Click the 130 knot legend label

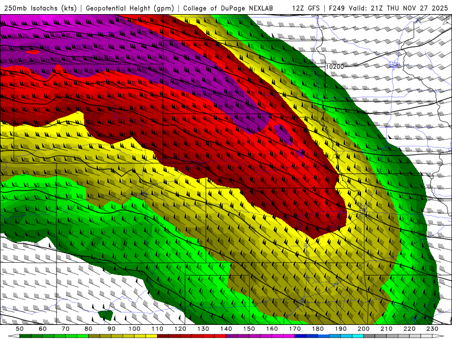pyautogui.click(x=203, y=329)
